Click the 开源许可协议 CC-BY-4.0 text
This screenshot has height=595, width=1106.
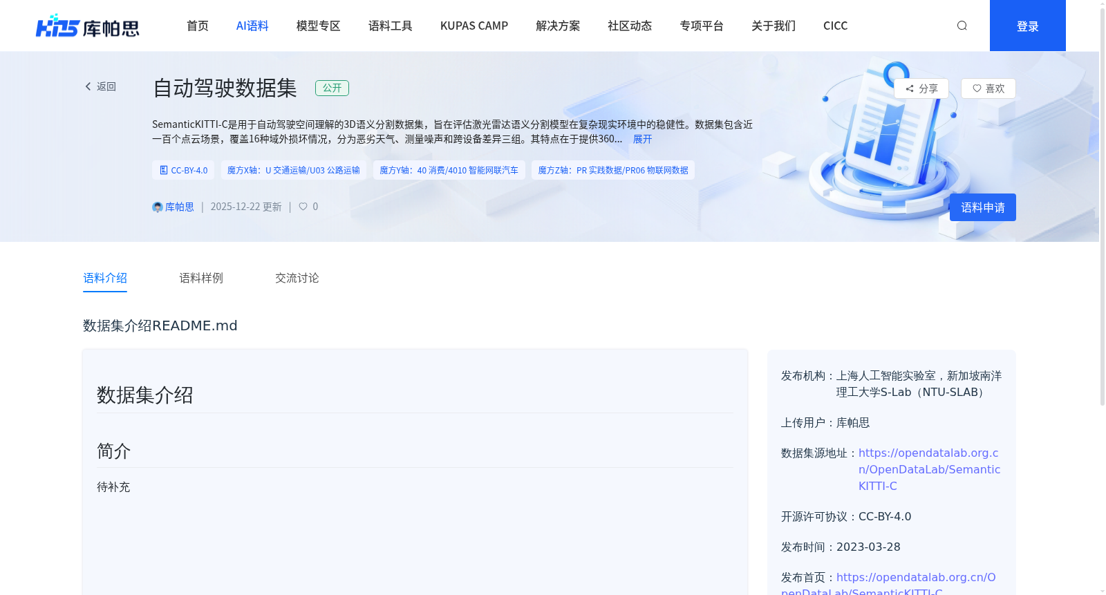point(846,516)
